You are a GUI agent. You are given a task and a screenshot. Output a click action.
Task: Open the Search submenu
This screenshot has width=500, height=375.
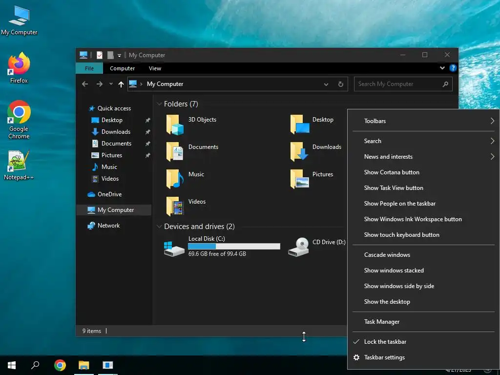tap(423, 141)
